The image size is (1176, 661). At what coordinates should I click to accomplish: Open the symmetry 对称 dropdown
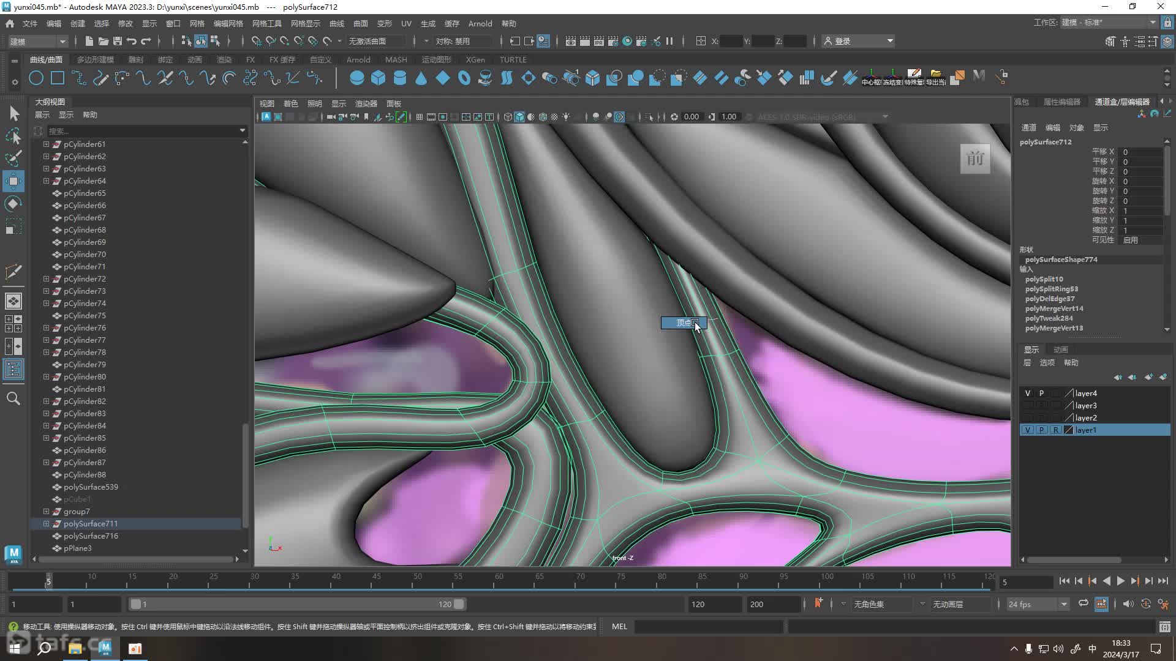pyautogui.click(x=463, y=41)
